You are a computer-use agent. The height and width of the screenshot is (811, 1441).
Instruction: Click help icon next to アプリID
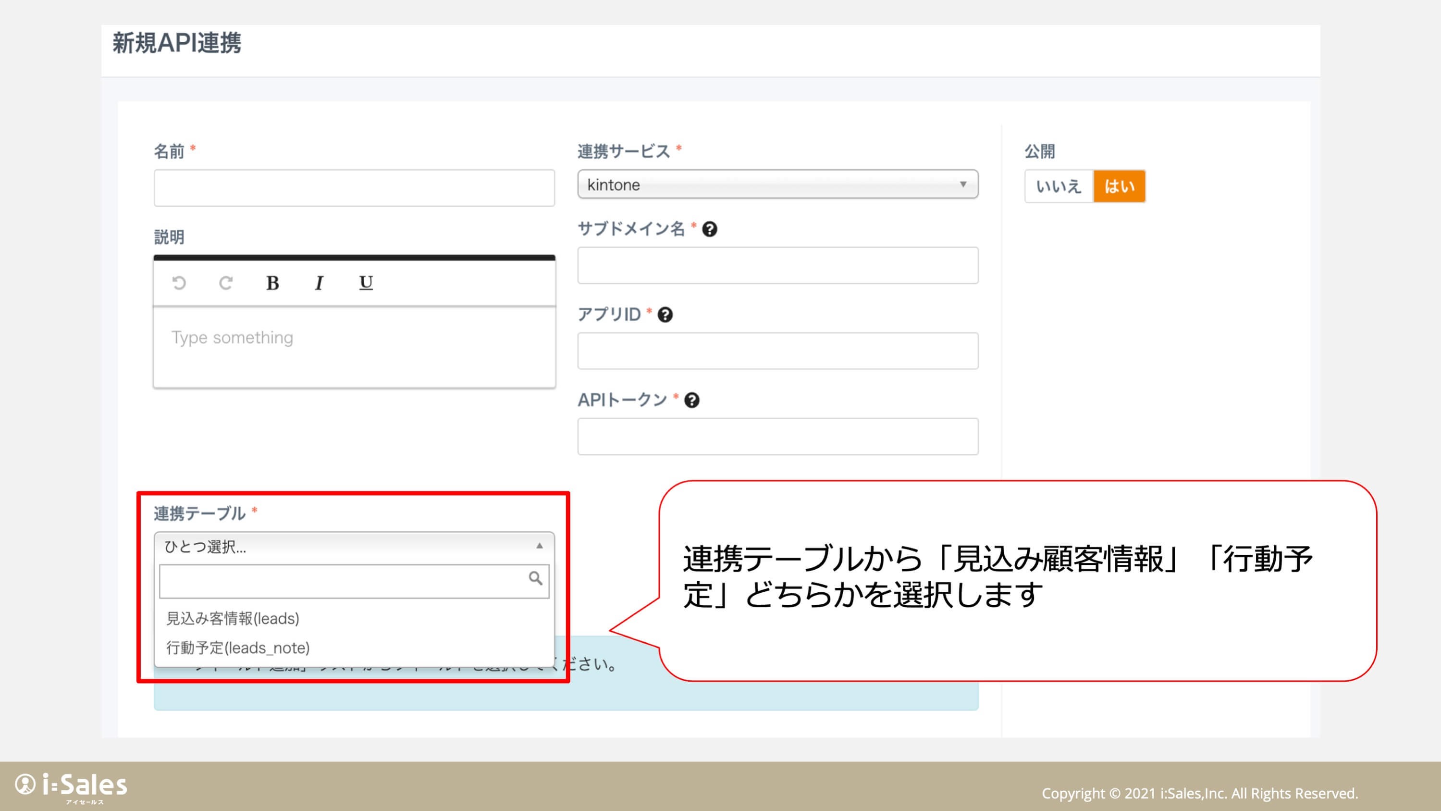[x=665, y=315]
